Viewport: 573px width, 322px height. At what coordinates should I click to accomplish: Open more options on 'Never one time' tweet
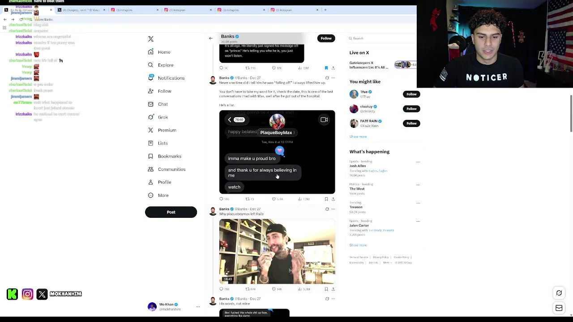pos(333,78)
